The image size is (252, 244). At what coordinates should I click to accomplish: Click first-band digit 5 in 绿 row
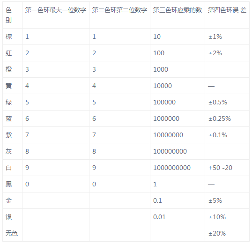(x=27, y=103)
